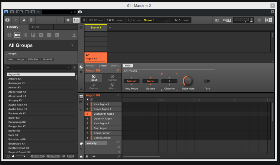Open the MIDI routings tab
The width and height of the screenshot is (280, 165).
[128, 66]
